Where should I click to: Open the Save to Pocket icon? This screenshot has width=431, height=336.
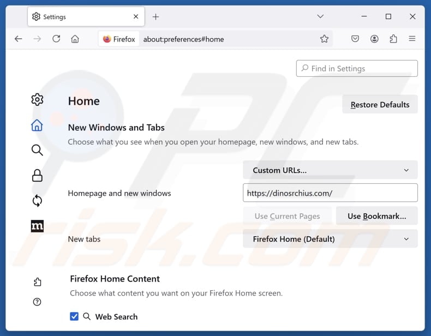pos(355,39)
